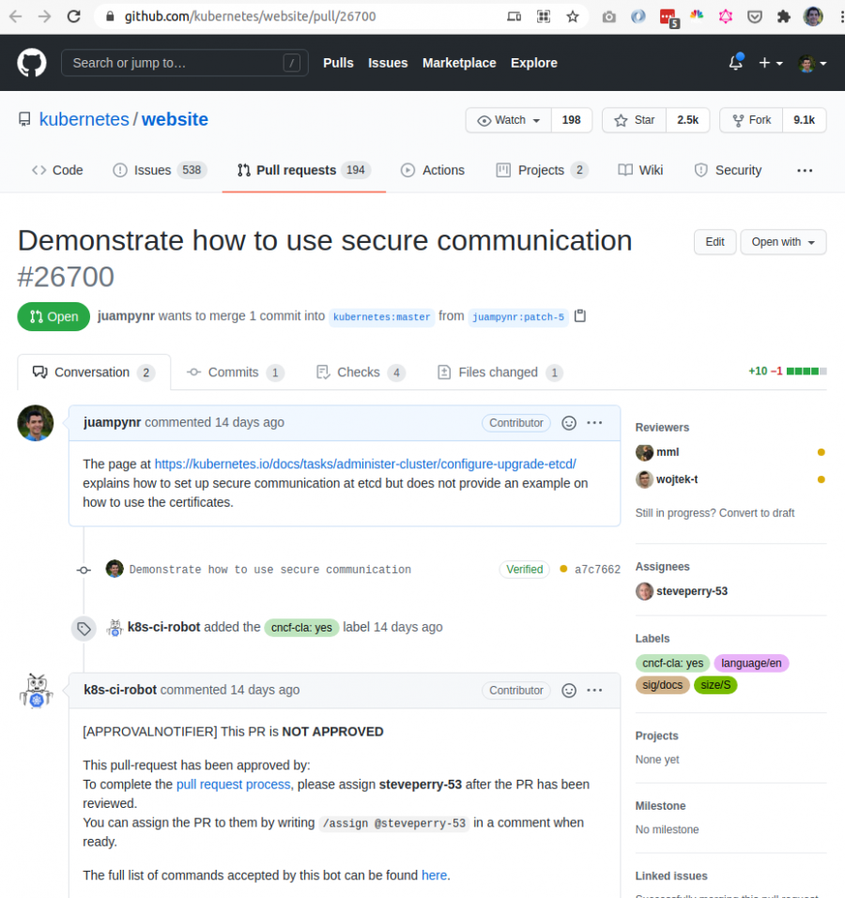
Task: Open the website repository name link
Action: [x=175, y=119]
